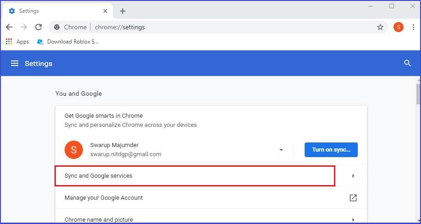The height and width of the screenshot is (224, 421).
Task: Click the arrow beside Sync and Google services
Action: (353, 176)
